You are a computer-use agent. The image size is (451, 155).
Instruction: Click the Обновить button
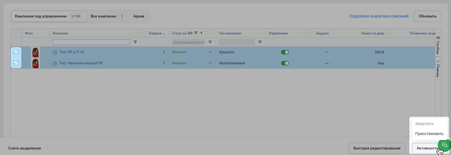pos(427,16)
